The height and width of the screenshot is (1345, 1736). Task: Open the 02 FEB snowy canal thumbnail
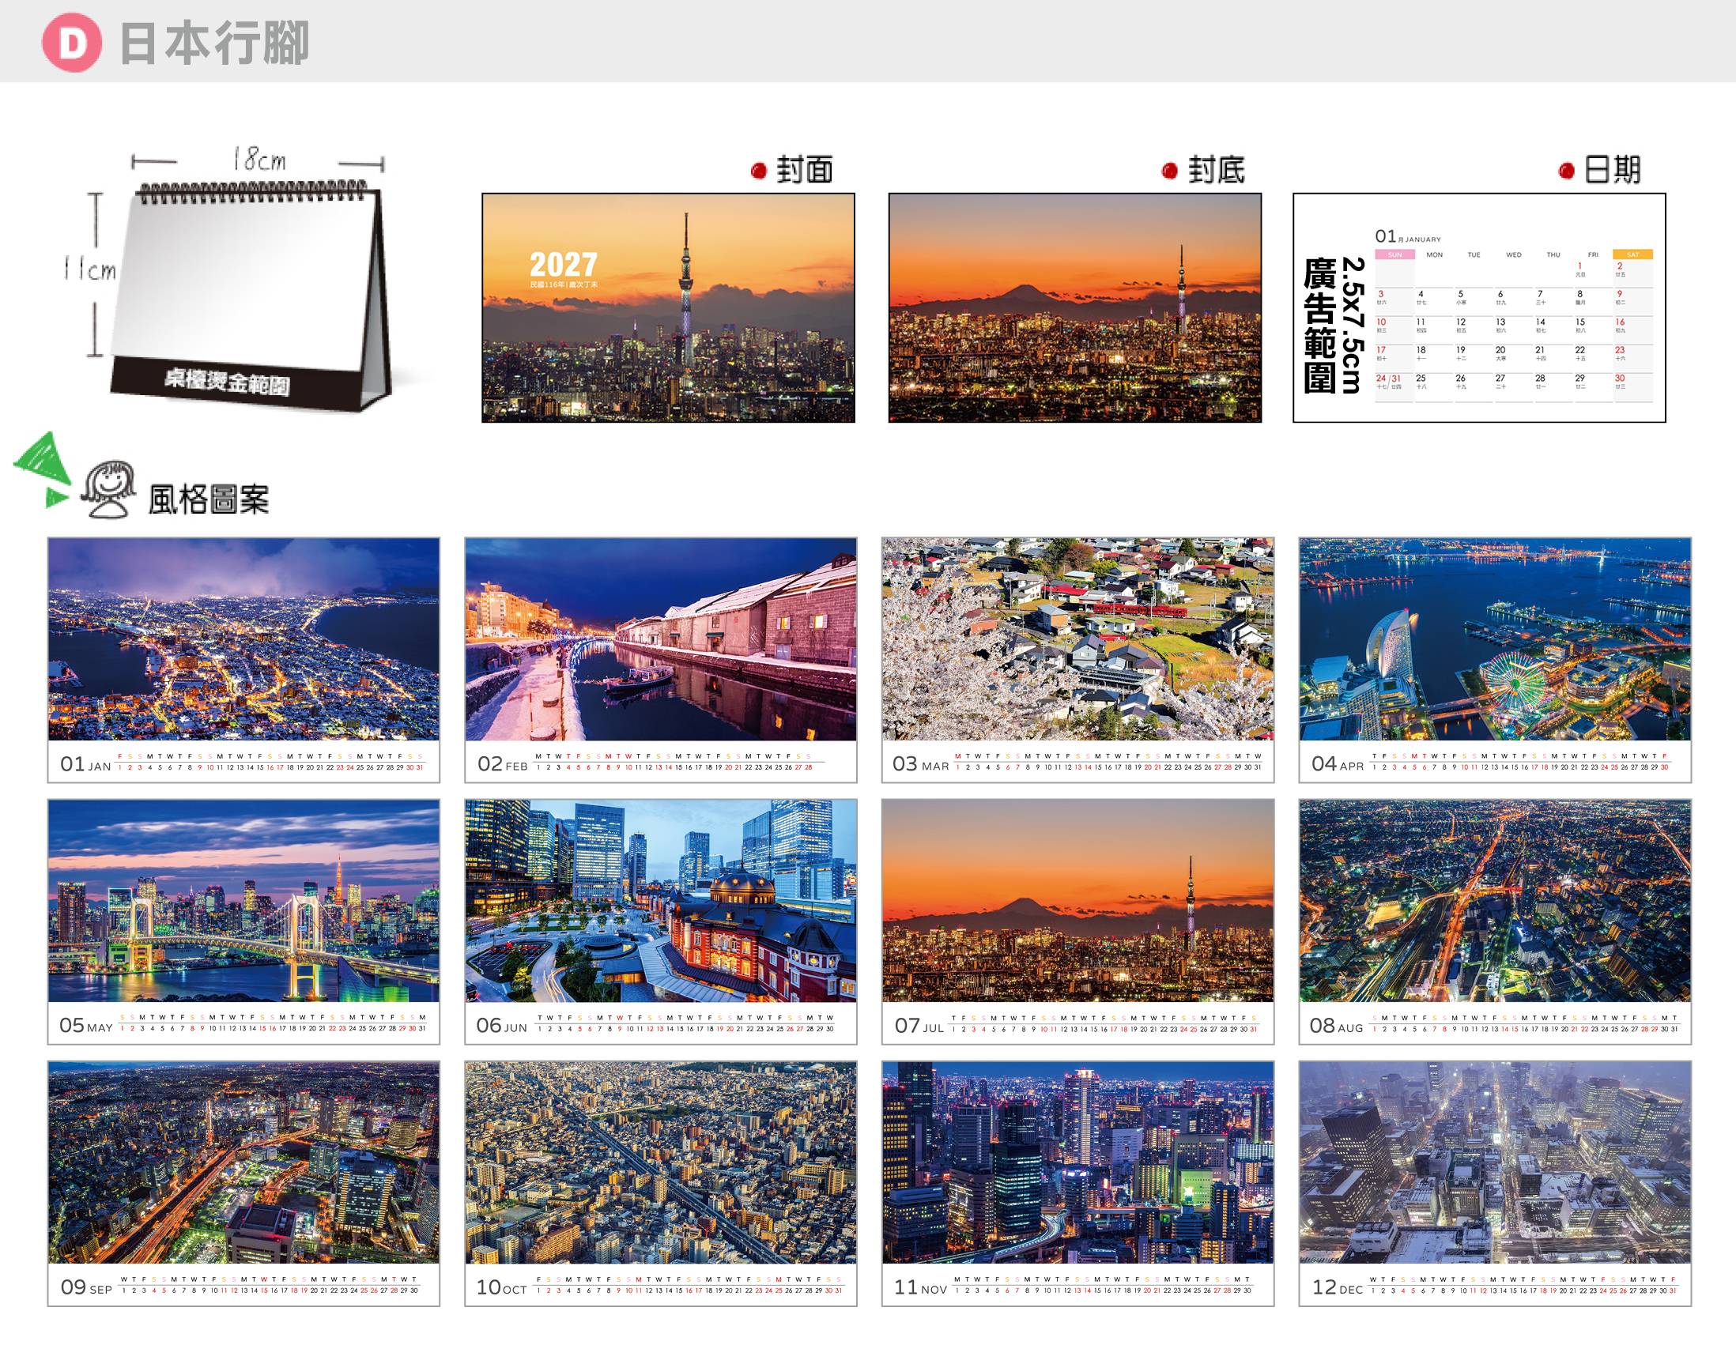(661, 659)
